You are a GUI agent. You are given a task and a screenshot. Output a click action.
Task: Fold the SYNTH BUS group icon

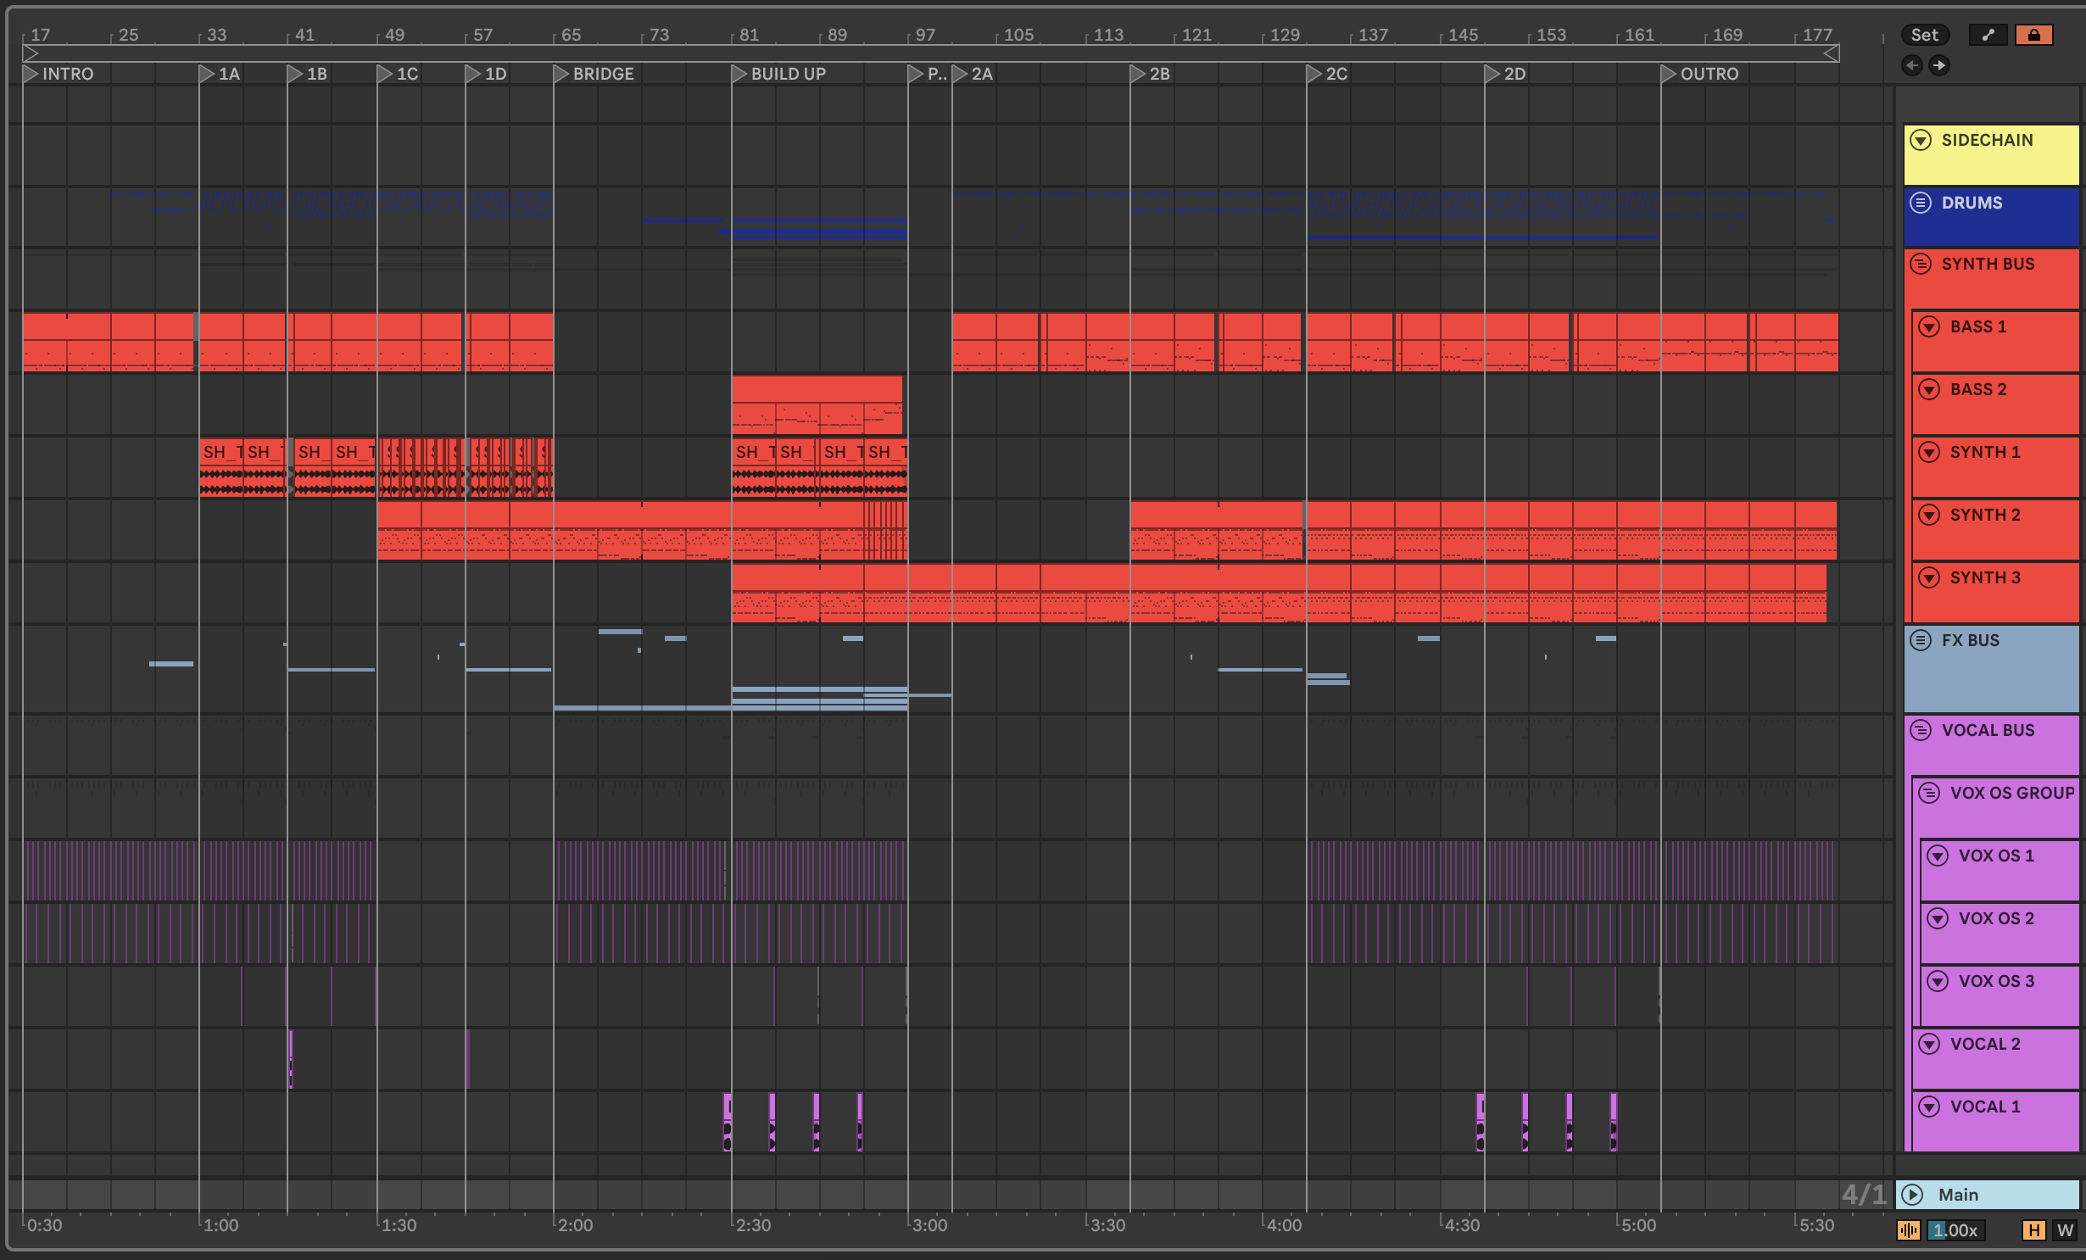pyautogui.click(x=1921, y=264)
